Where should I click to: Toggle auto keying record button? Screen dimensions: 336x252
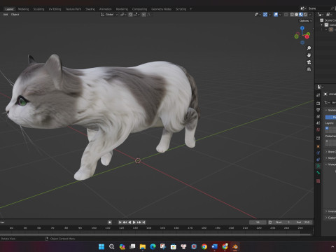[110, 223]
